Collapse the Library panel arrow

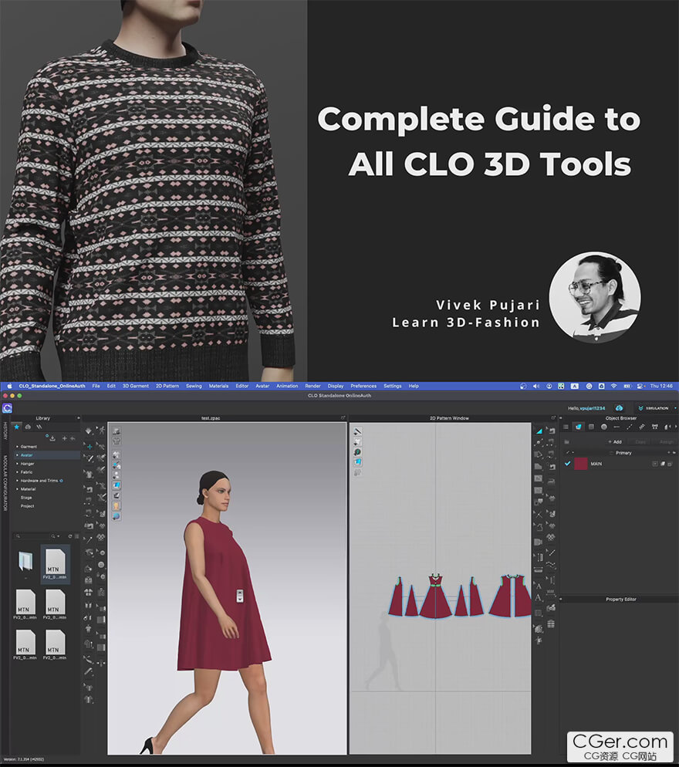point(78,418)
